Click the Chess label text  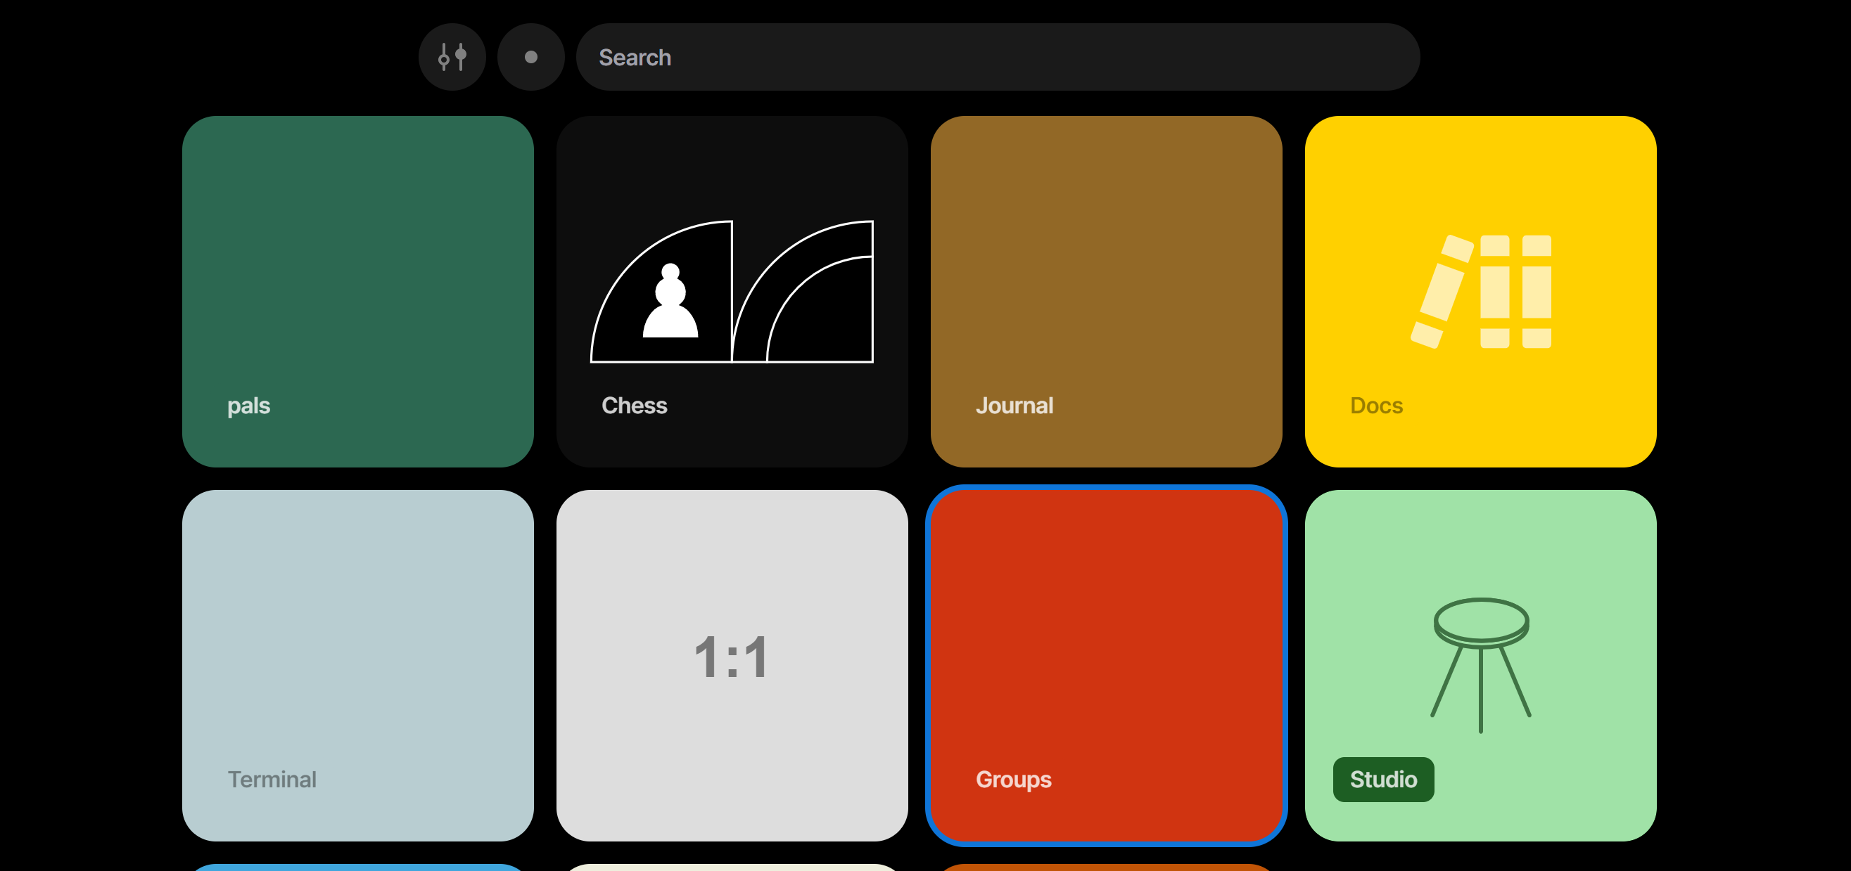point(634,405)
